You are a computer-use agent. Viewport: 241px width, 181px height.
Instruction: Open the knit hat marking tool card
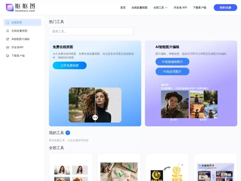[x=119, y=167]
